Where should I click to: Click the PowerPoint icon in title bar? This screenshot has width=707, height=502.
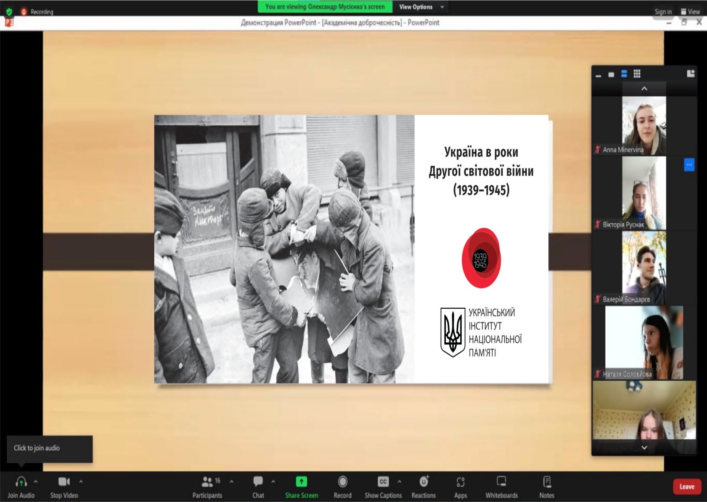[x=9, y=22]
